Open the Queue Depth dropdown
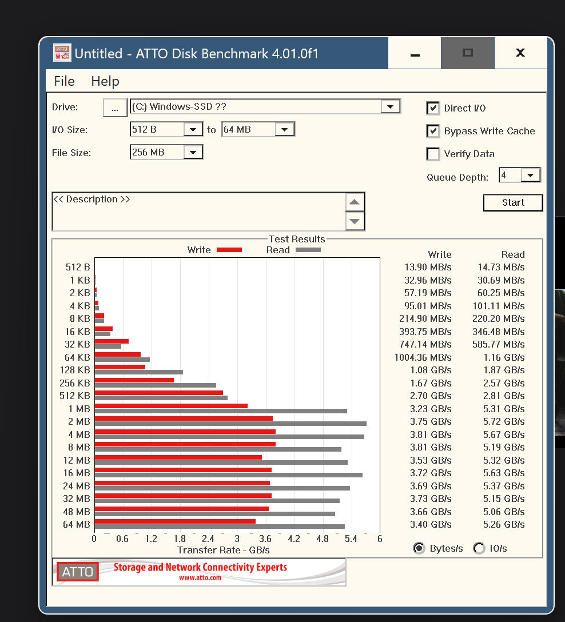Image resolution: width=565 pixels, height=622 pixels. coord(531,175)
